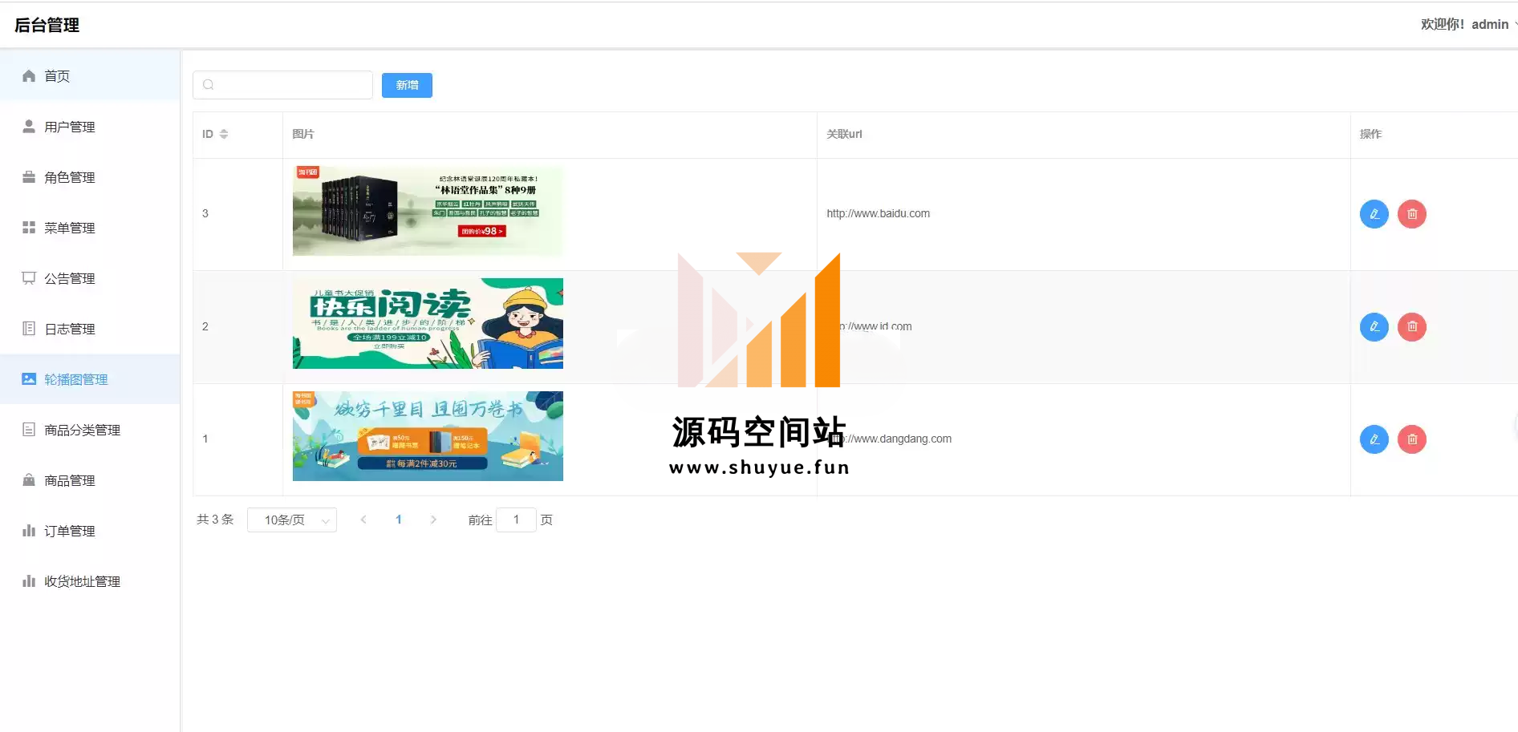Delete the carousel row with ID 2

coord(1412,326)
